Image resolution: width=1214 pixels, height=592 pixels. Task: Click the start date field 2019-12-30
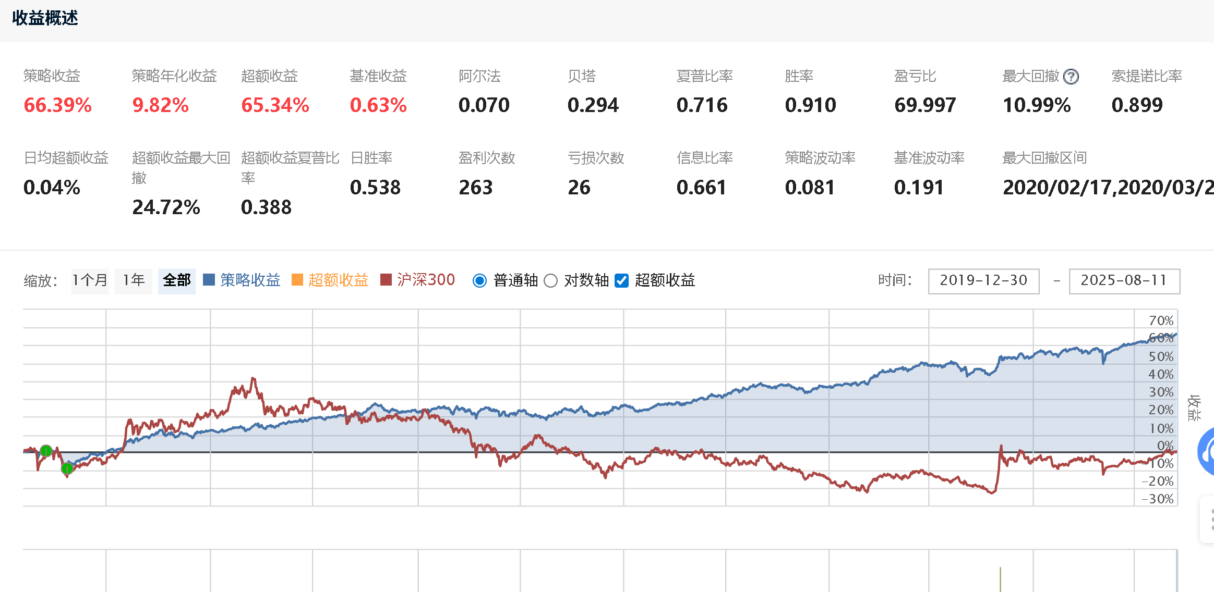click(983, 281)
